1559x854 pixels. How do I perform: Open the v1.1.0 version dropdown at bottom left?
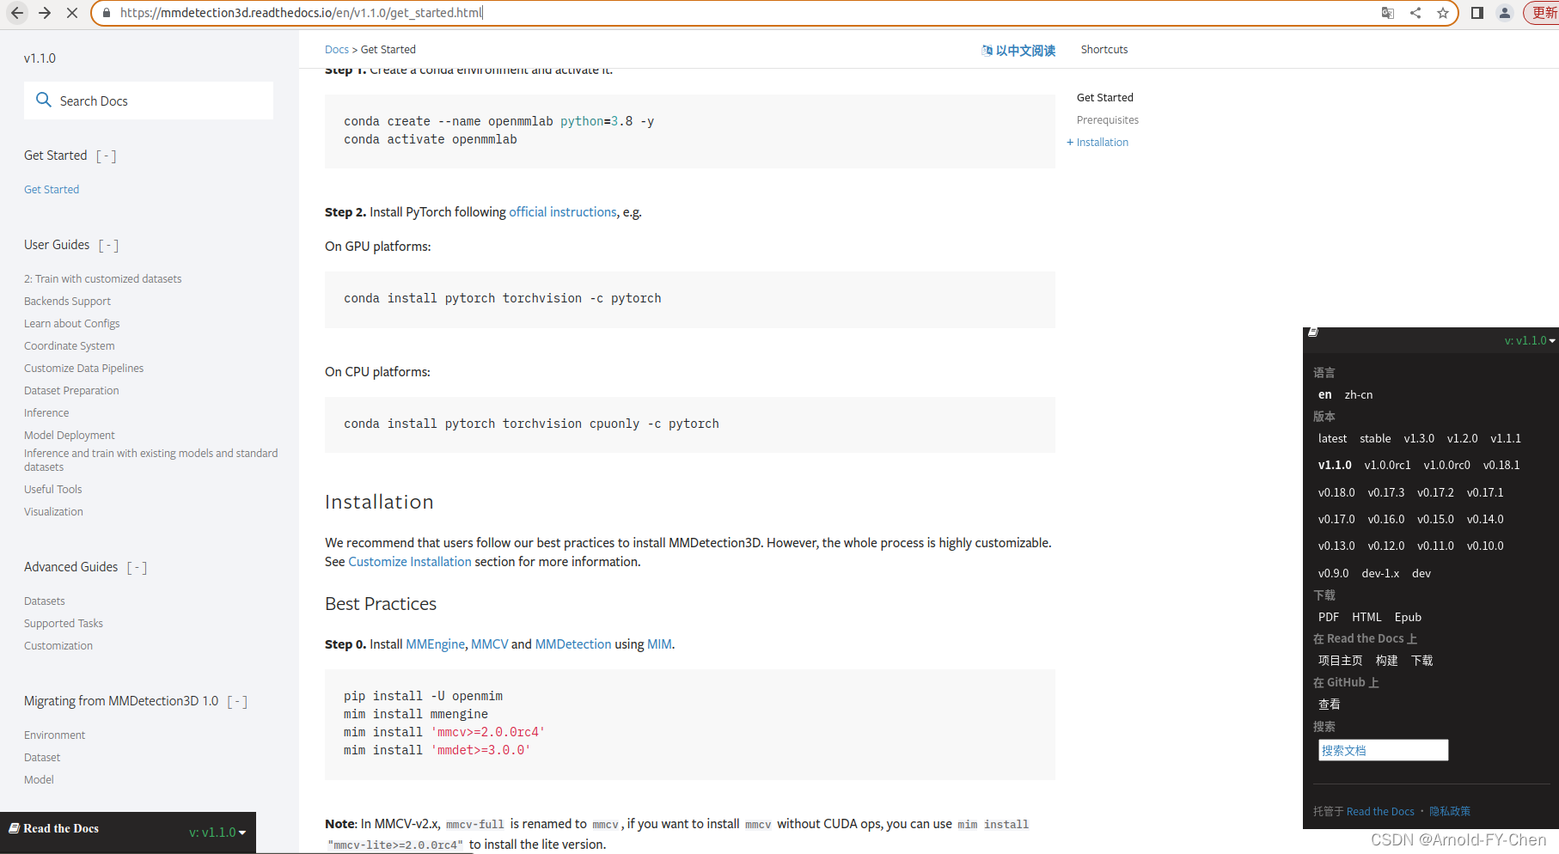(x=217, y=832)
